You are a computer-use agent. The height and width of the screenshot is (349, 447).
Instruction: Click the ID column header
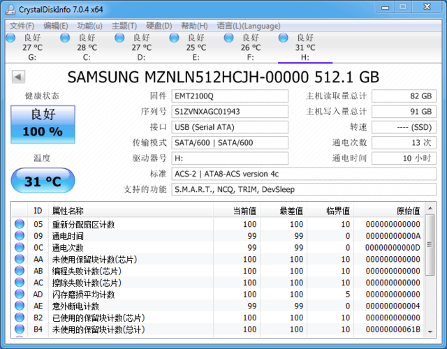[x=38, y=211]
